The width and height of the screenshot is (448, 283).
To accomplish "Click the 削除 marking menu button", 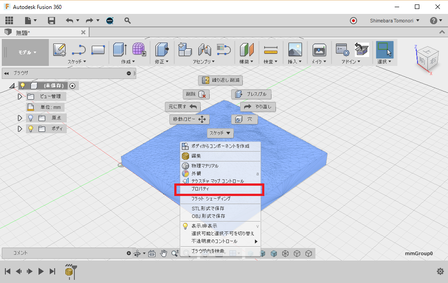I will [x=196, y=94].
